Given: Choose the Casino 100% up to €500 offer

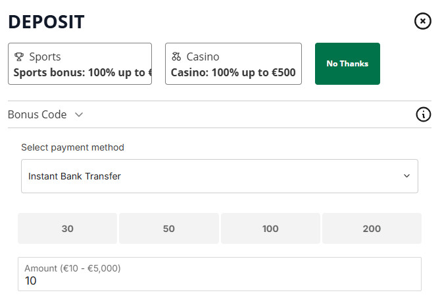Looking at the screenshot, I should [x=233, y=72].
